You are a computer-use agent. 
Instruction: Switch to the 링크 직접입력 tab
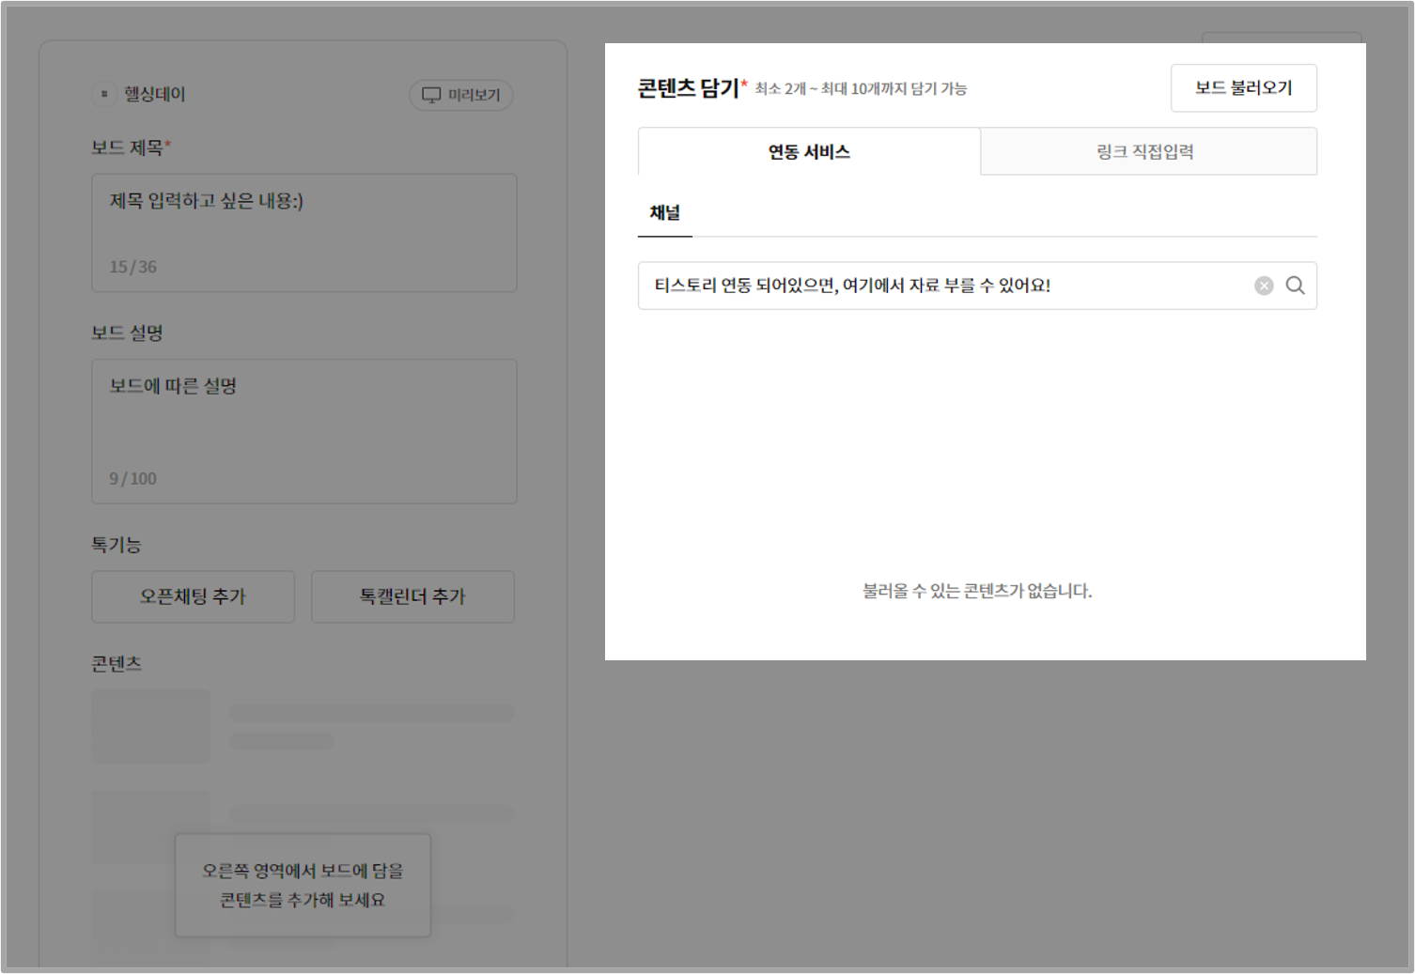pos(1148,151)
